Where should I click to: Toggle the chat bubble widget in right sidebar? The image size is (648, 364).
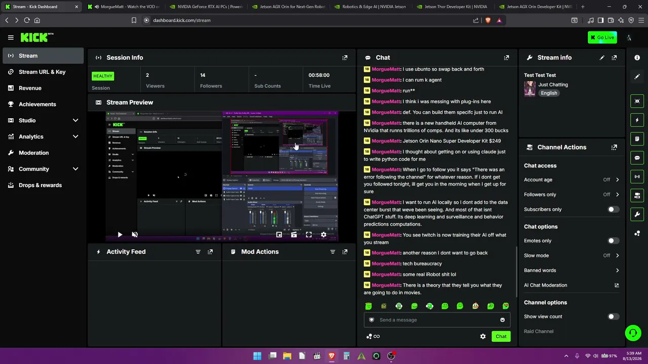click(637, 158)
